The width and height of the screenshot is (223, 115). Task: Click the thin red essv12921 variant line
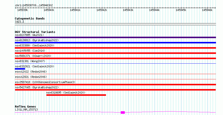coord(115,79)
